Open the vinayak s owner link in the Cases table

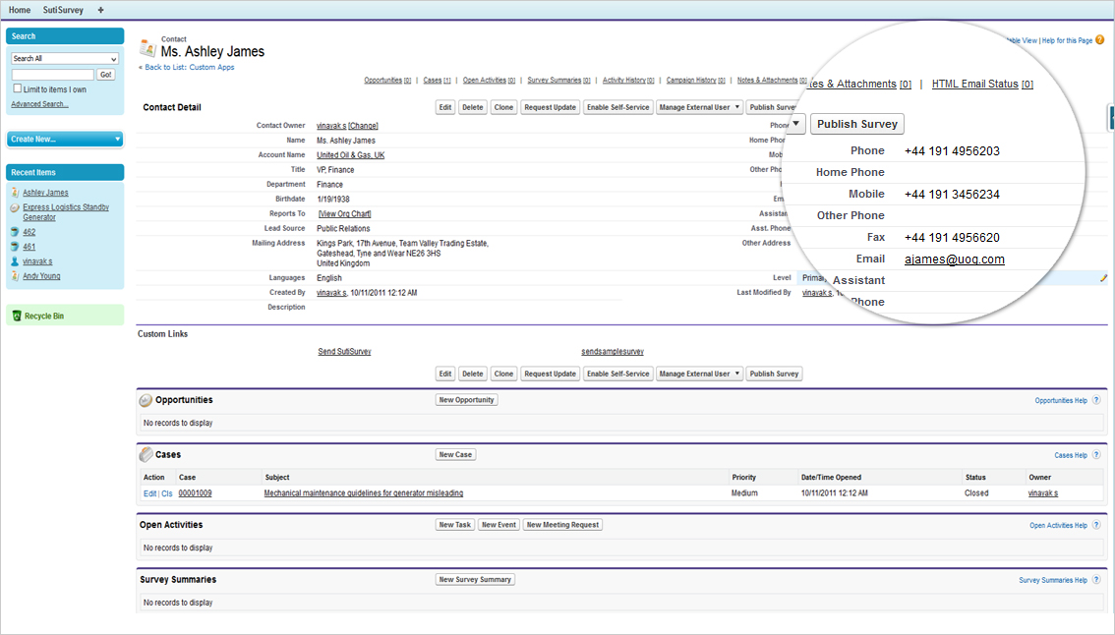1043,493
